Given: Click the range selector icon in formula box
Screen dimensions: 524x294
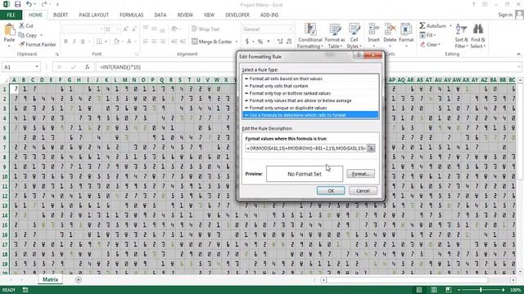Looking at the screenshot, I should click(371, 148).
